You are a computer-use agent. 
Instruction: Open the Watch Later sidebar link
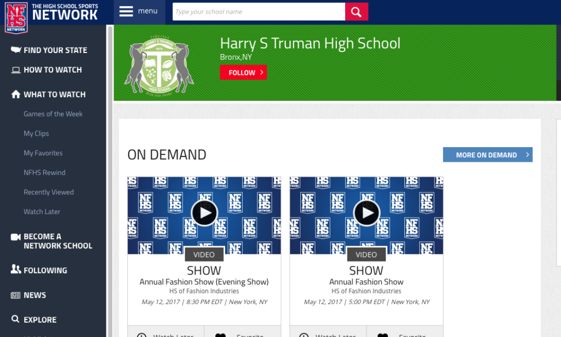pos(42,212)
